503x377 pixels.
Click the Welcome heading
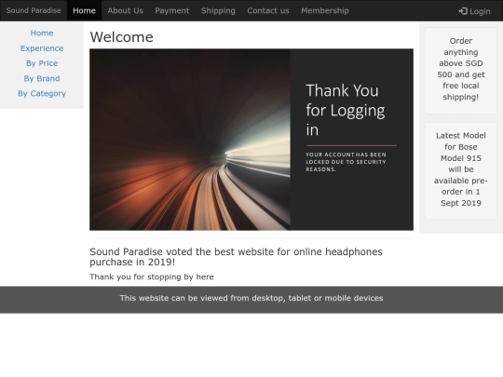coord(122,37)
